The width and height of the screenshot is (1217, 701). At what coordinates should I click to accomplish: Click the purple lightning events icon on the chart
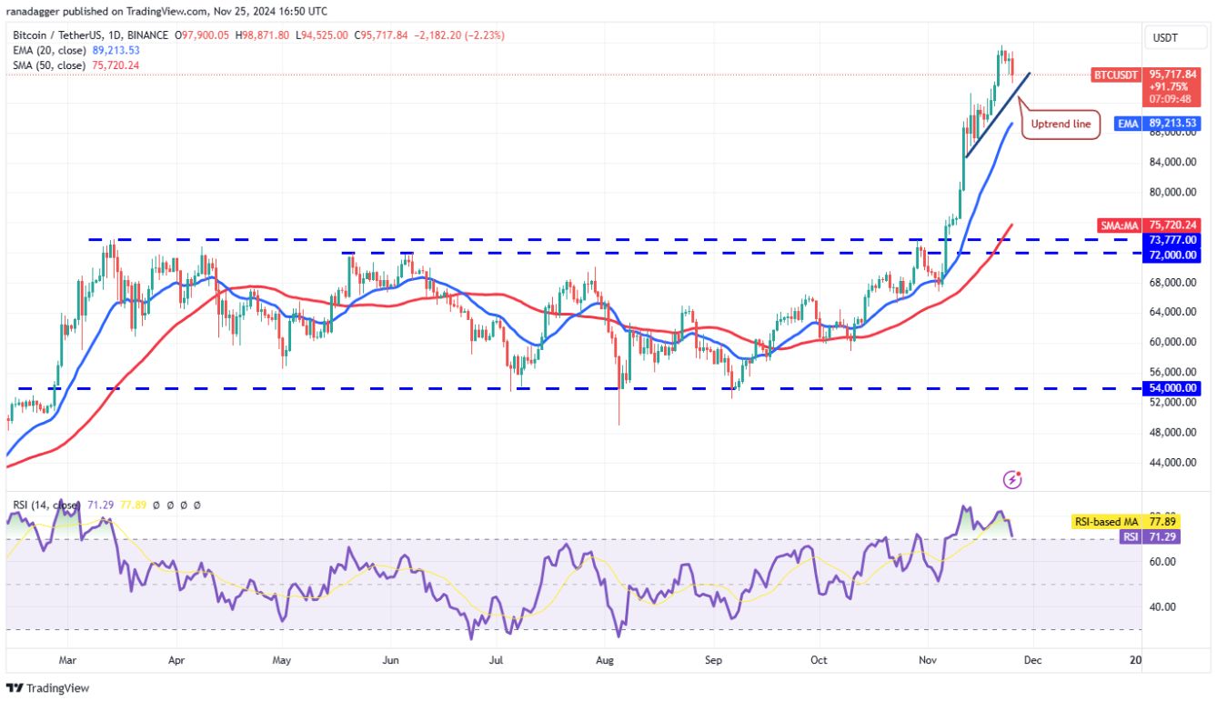click(x=1012, y=479)
